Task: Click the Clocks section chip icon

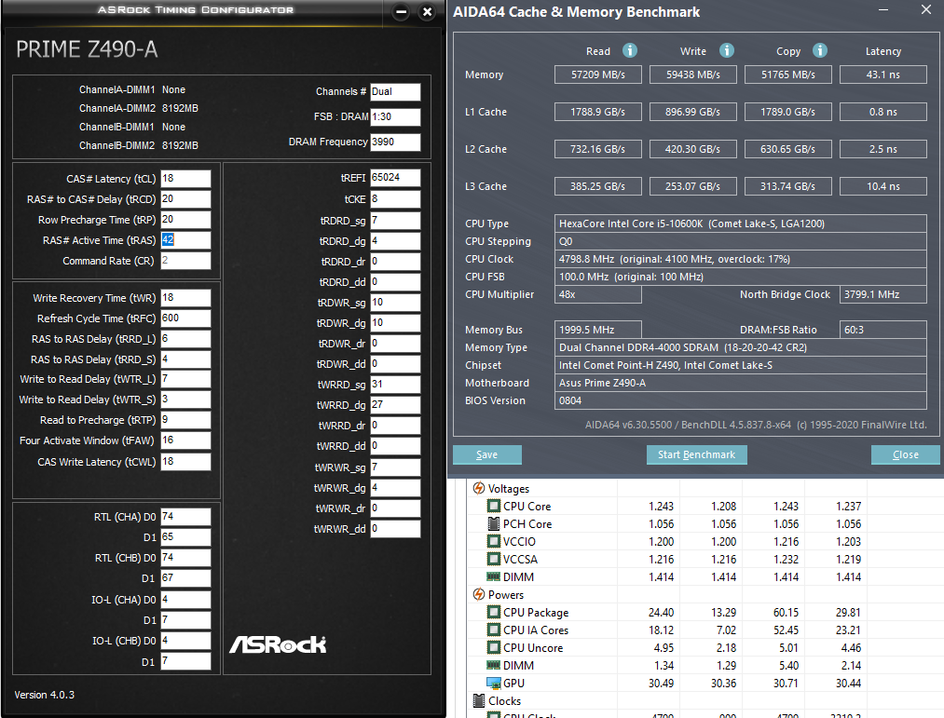Action: pos(479,700)
